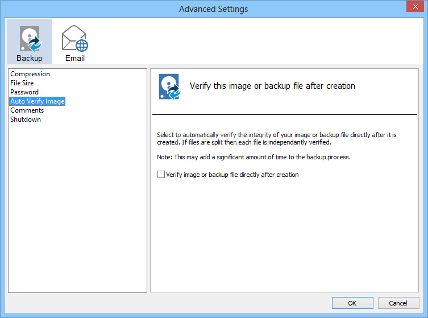428x318 pixels.
Task: Confirm settings with the OK button
Action: click(x=352, y=303)
